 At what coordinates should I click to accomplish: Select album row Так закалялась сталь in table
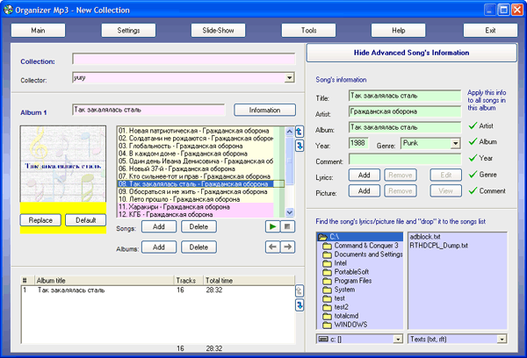point(158,290)
